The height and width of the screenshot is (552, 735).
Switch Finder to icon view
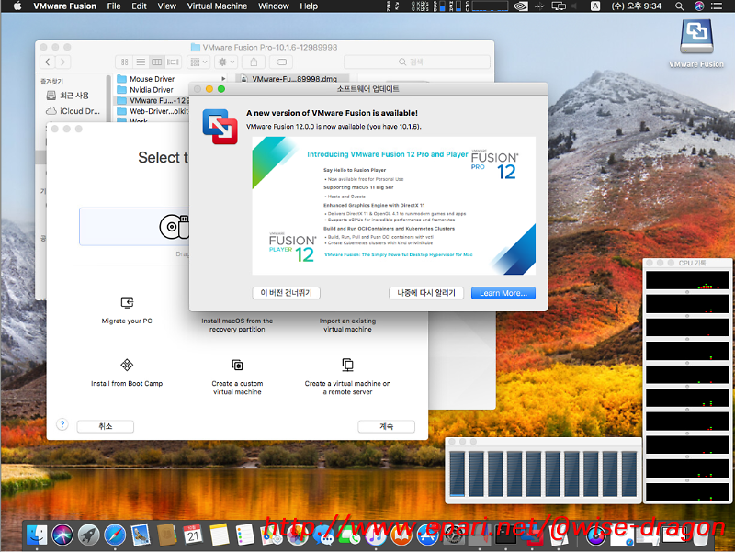click(125, 62)
